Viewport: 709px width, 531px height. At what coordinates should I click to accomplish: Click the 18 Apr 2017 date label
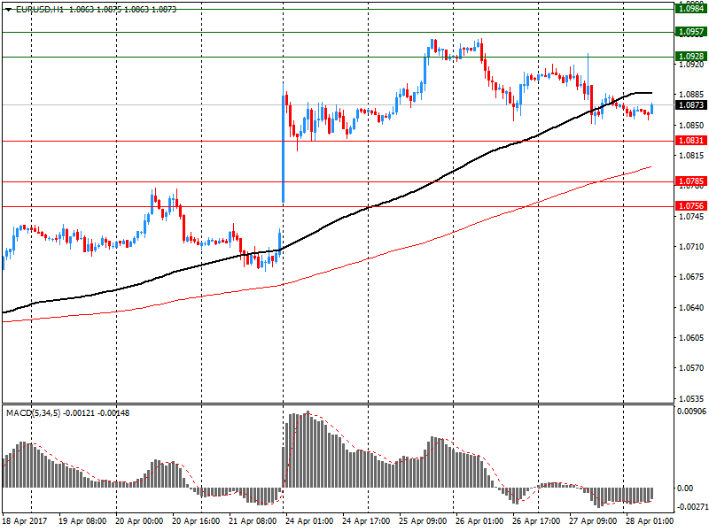point(25,521)
